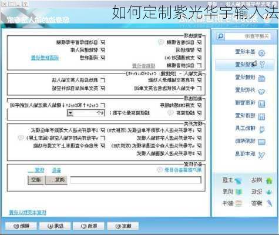The image size is (279, 235).
Task: Click the 用户数据备份目录 link
Action: [x=183, y=170]
